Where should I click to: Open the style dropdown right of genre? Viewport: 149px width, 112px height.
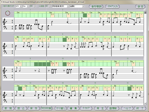tap(83, 6)
